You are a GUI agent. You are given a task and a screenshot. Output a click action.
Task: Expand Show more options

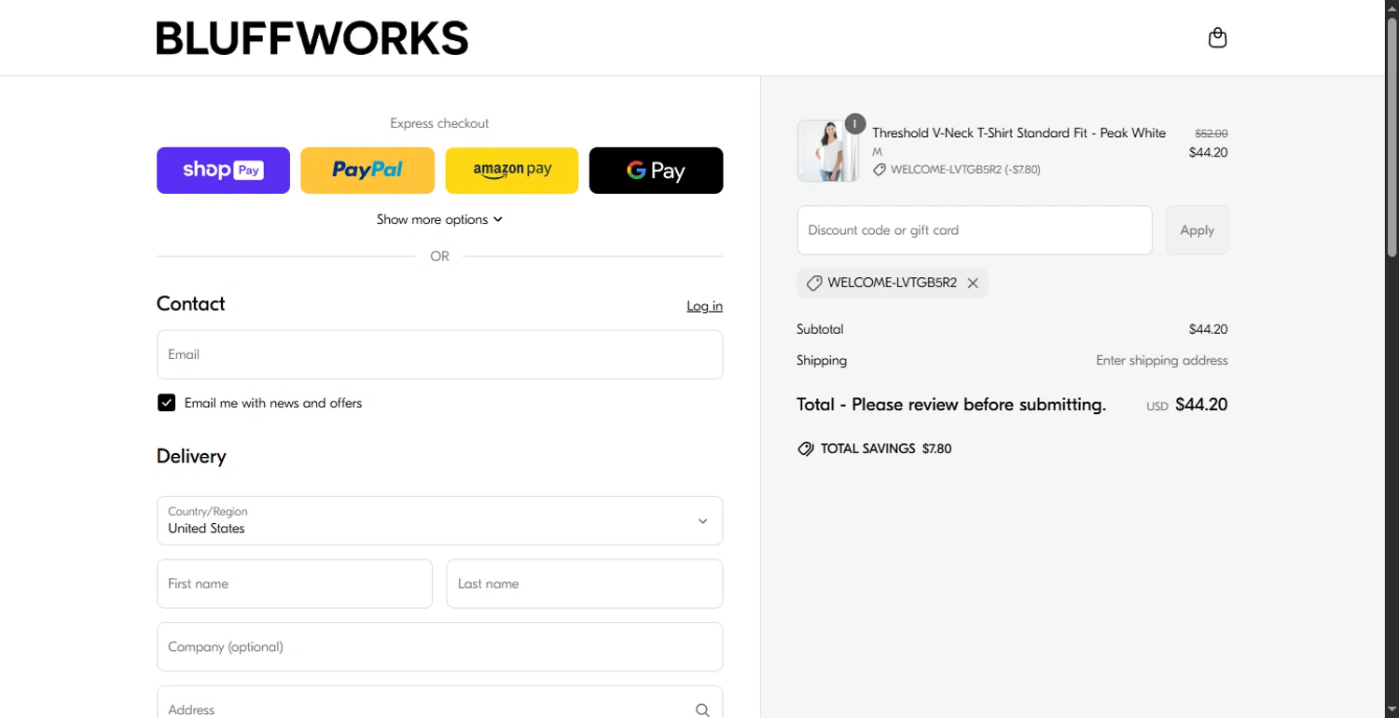[439, 219]
